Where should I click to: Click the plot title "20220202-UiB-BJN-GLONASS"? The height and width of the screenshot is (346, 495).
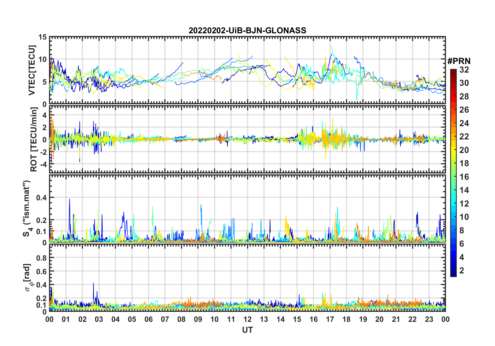point(247,30)
